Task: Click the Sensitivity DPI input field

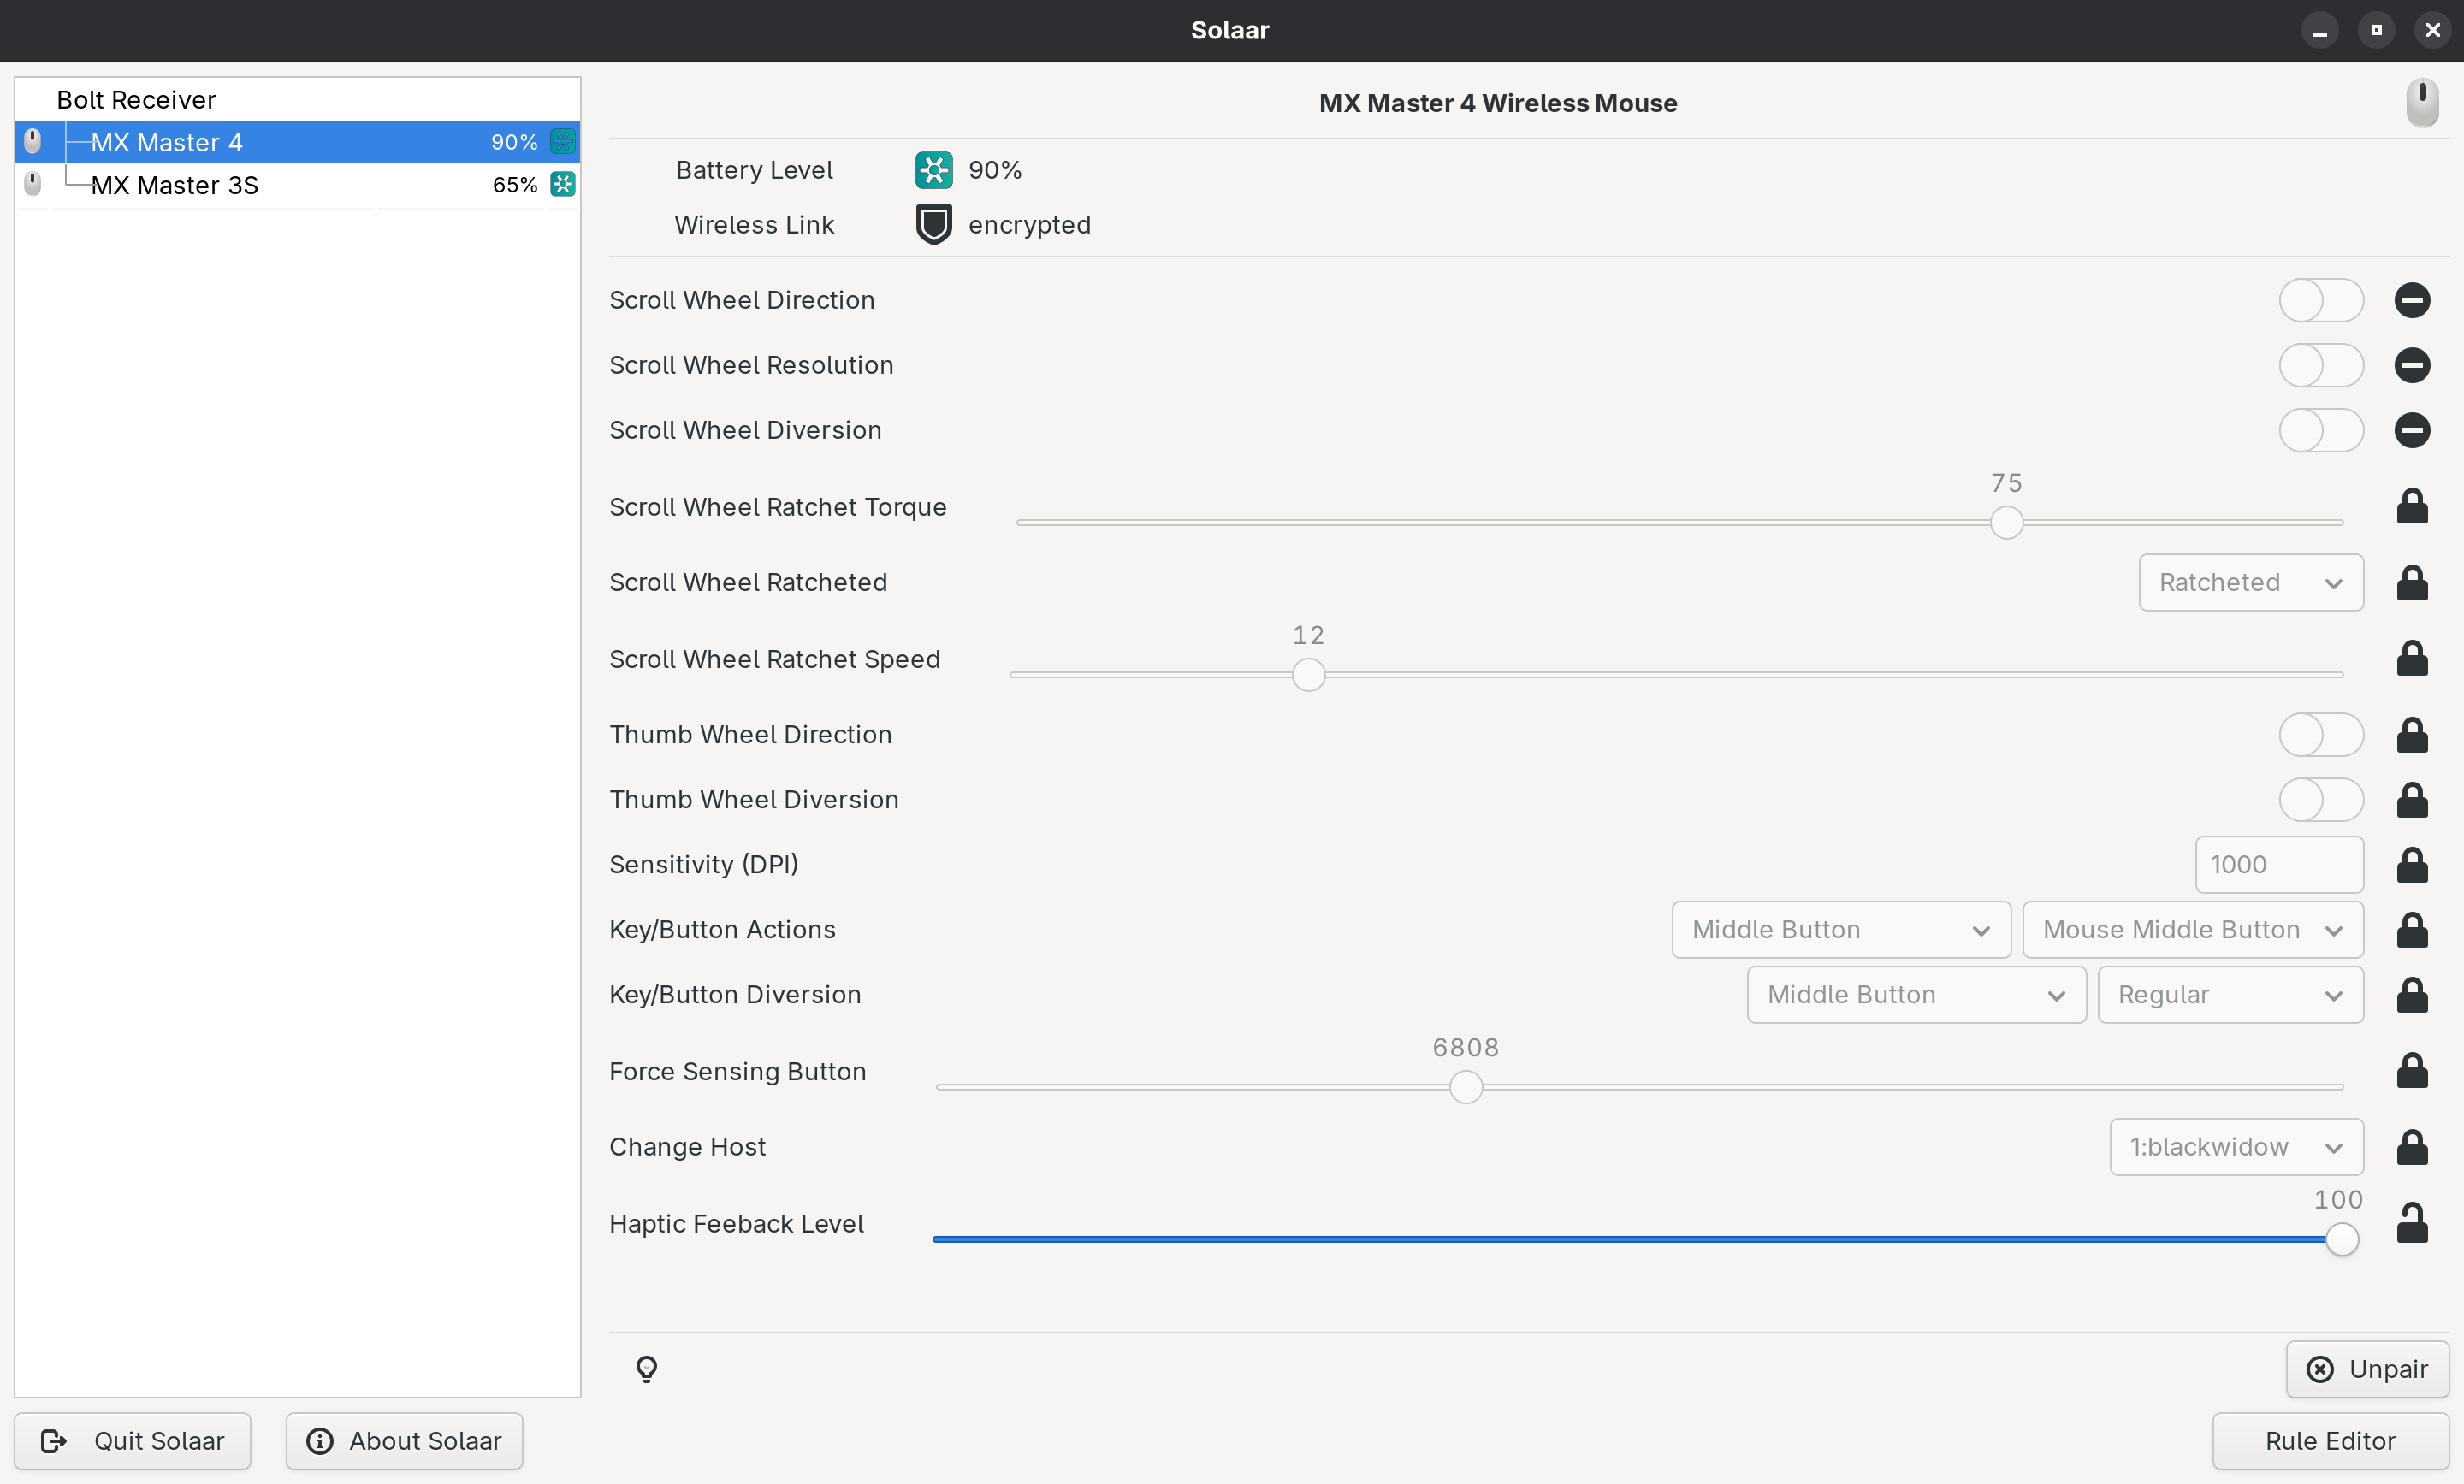Action: tap(2278, 865)
